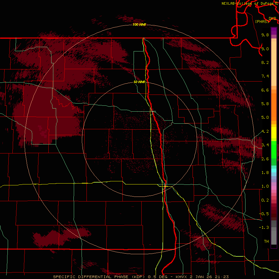Click the [PHAS] legend heading
This screenshot has width=279, height=279.
coord(262,21)
